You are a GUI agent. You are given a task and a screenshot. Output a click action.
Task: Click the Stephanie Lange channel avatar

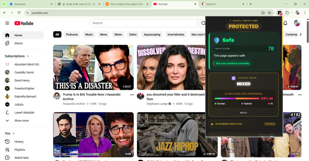[x=141, y=96]
